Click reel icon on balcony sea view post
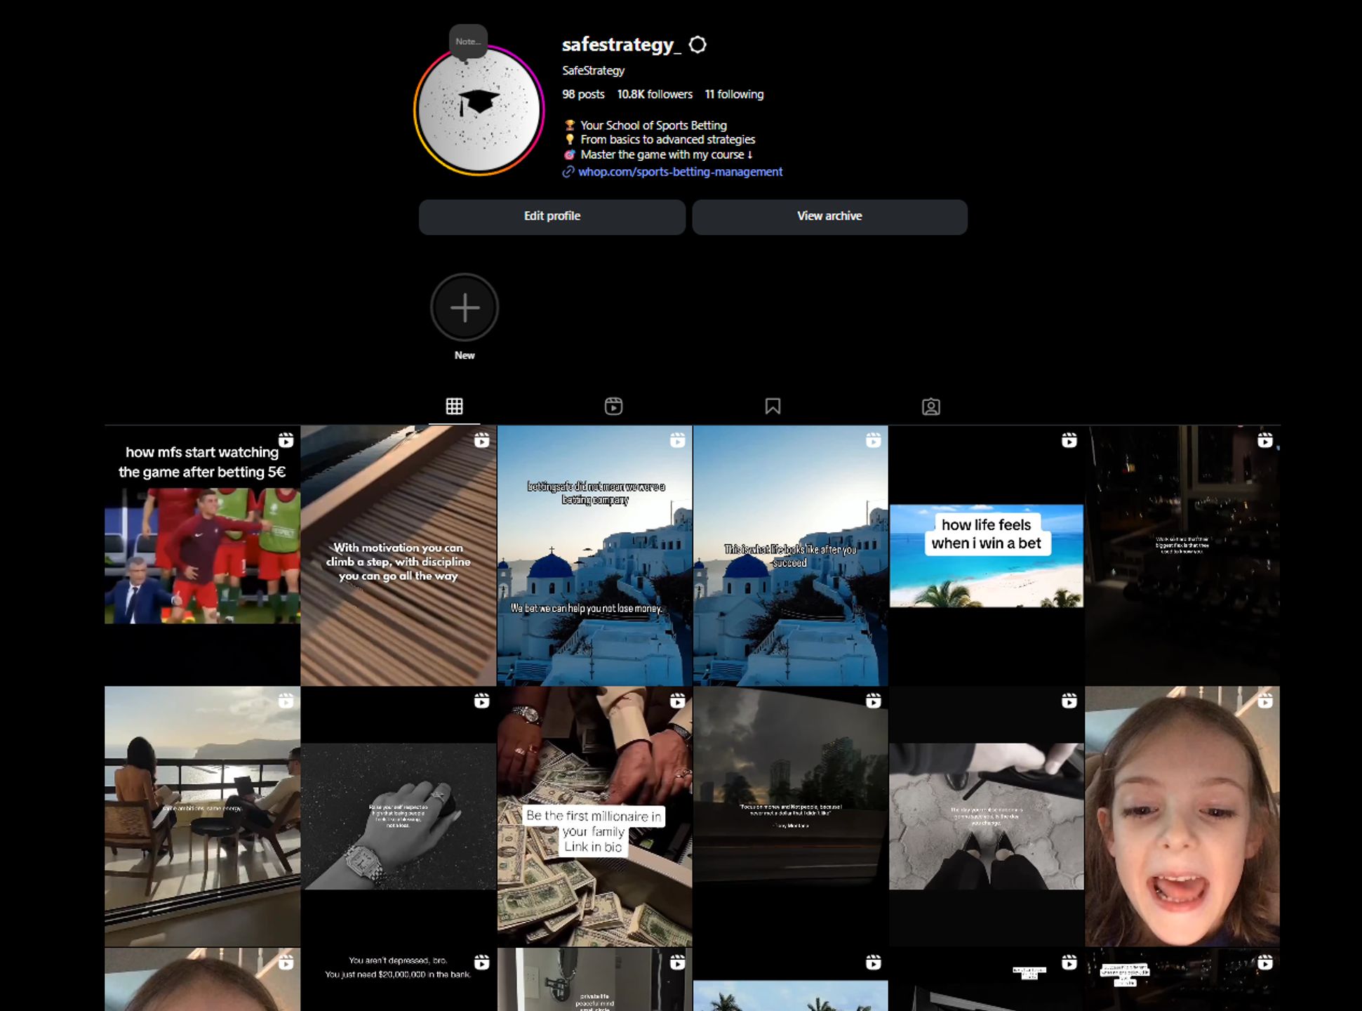1362x1011 pixels. point(286,701)
